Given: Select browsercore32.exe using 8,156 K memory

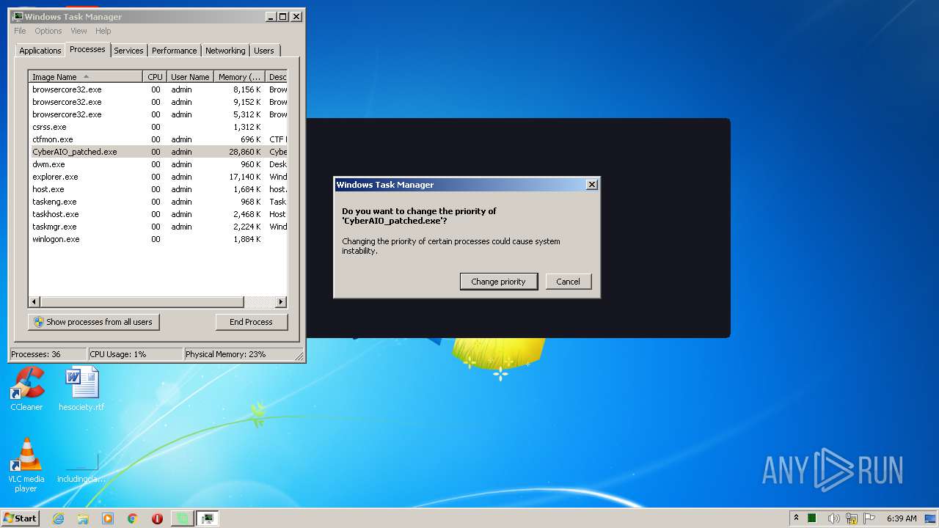Looking at the screenshot, I should pos(158,89).
